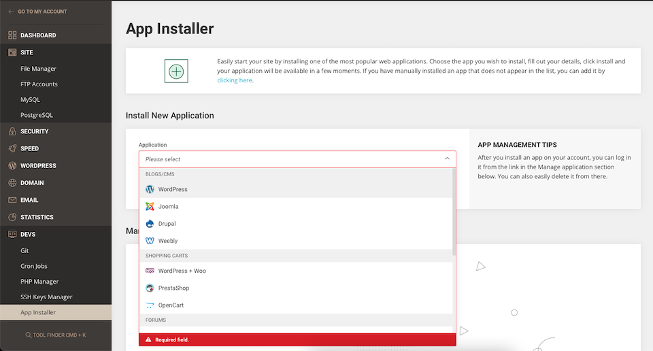Screen dimensions: 653x351
Task: Expand the Security section in sidebar
Action: pyautogui.click(x=34, y=131)
